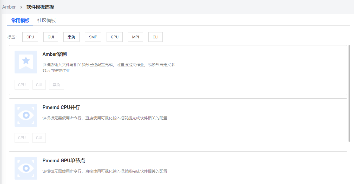Click the Pmemd GPU单节点 description text
354x184 pixels.
pos(105,171)
